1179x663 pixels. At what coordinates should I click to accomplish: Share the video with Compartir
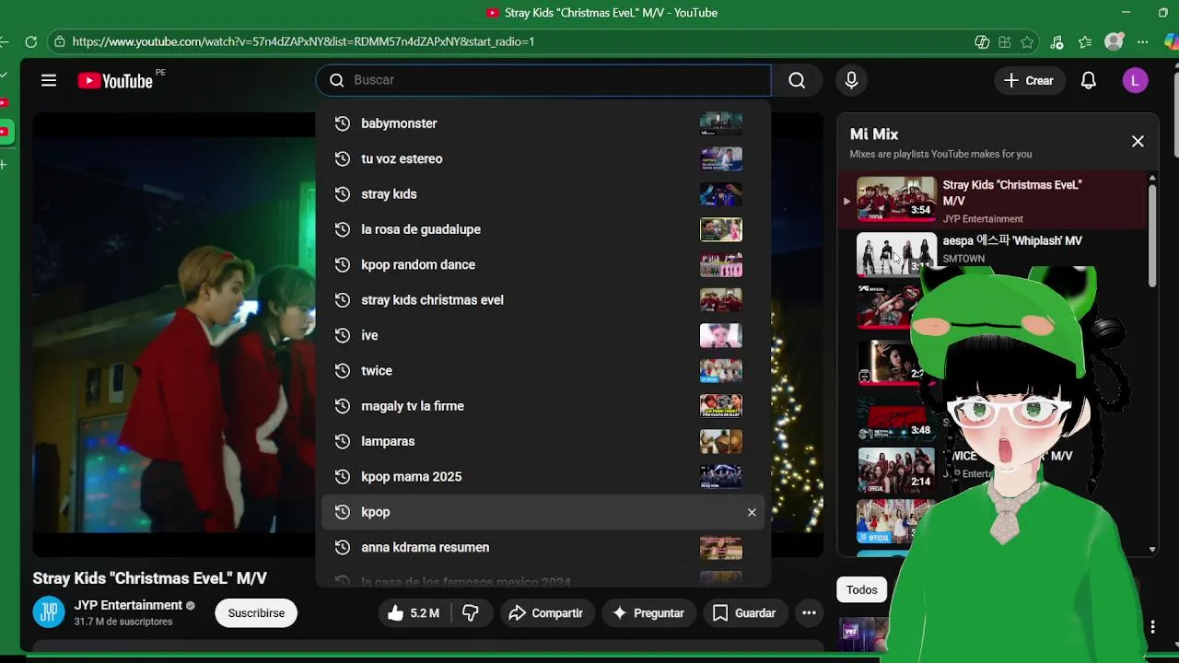pos(546,612)
